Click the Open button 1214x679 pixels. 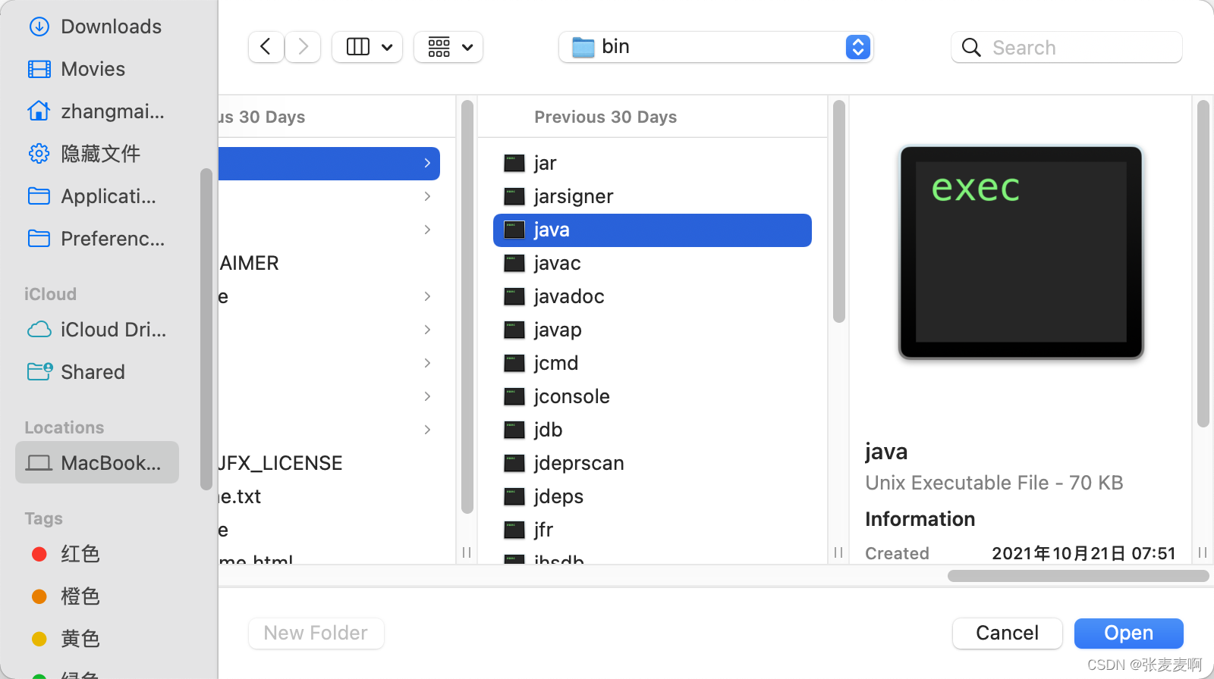(x=1128, y=633)
